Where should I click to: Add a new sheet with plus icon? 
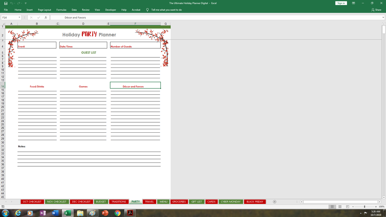(x=274, y=202)
